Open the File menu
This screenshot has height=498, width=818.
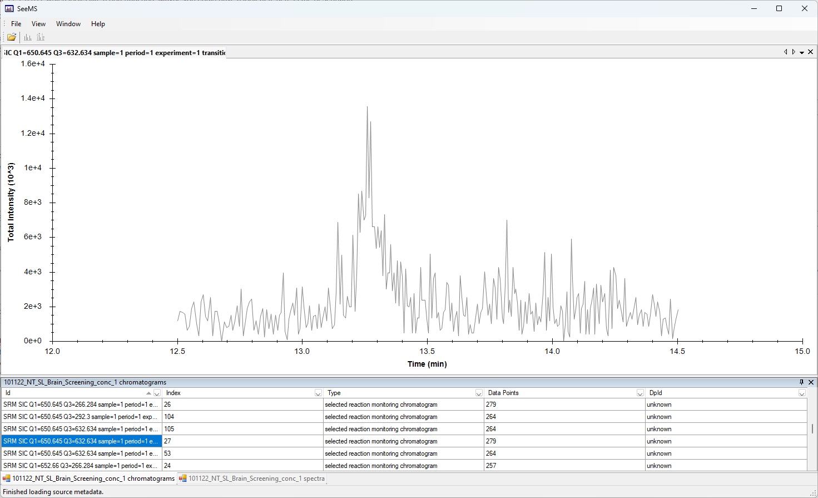[16, 24]
